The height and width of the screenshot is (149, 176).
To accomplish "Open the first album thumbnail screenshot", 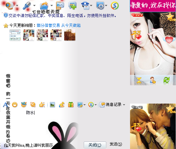I will pos(15,35).
